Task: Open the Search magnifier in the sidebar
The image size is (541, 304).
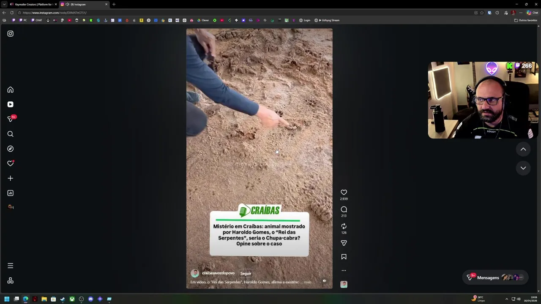Action: 10,134
